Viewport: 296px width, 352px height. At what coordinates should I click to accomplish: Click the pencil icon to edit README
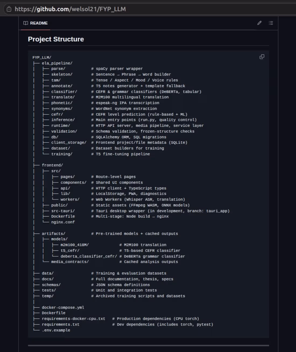259,23
